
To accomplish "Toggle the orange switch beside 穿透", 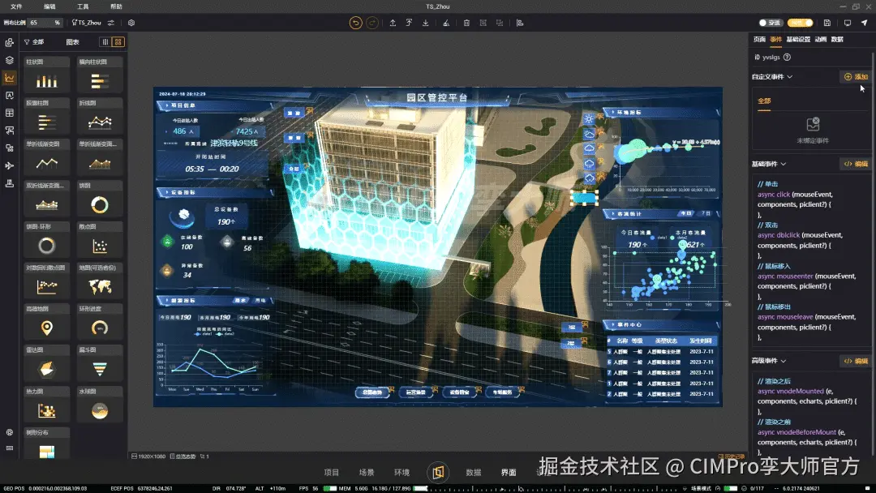I will click(800, 23).
